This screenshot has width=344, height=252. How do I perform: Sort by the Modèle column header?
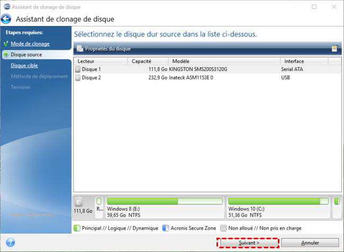coord(224,61)
